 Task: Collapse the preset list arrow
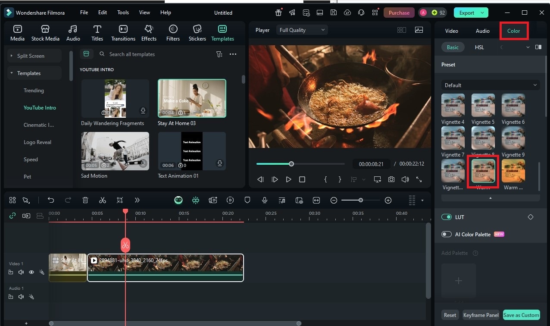click(491, 198)
